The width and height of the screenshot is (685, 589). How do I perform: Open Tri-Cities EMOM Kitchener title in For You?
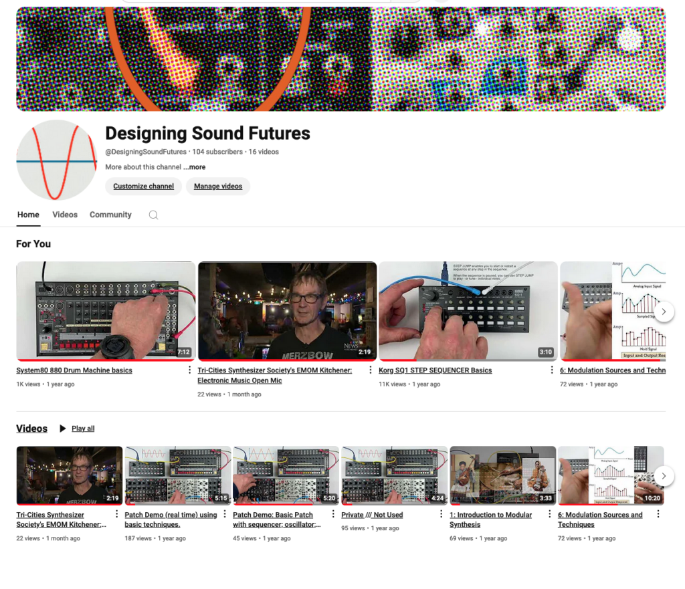coord(275,375)
